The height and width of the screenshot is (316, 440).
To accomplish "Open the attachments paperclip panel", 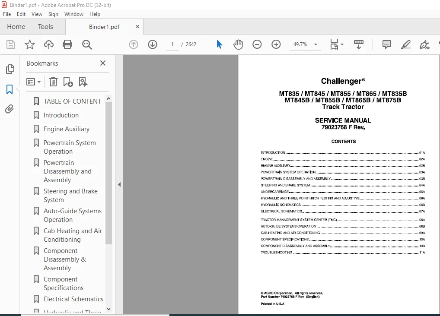I will [x=9, y=109].
